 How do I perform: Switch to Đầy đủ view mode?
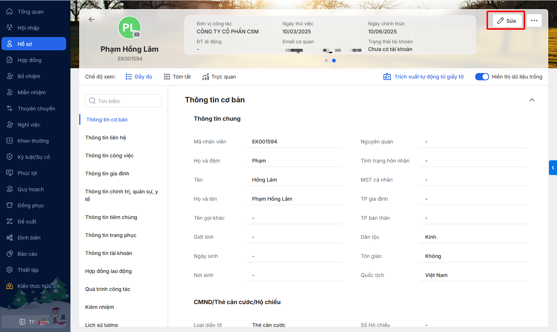tap(139, 77)
